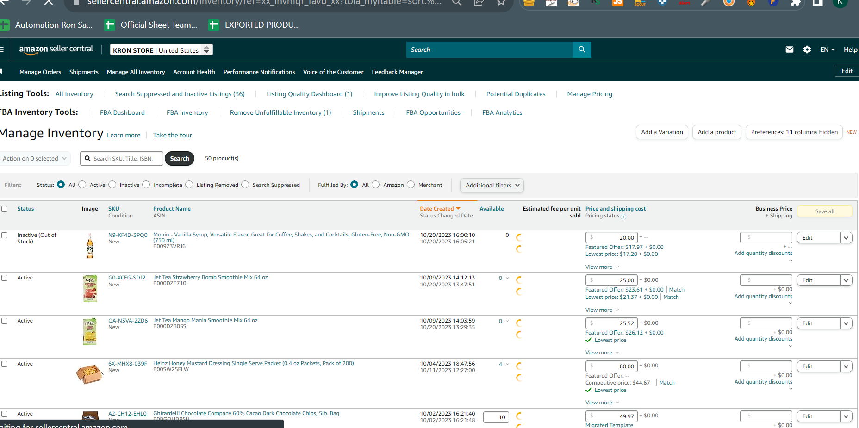Filter Fulfilled By Amazon
The image size is (859, 428).
pyautogui.click(x=376, y=185)
